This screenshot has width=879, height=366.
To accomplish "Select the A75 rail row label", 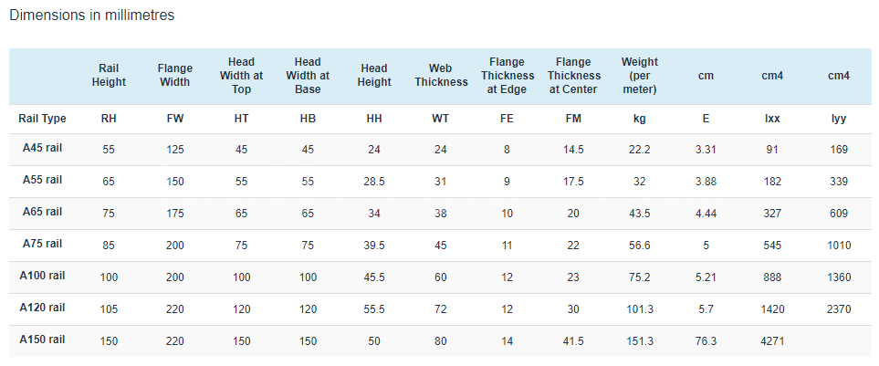I will [x=42, y=244].
